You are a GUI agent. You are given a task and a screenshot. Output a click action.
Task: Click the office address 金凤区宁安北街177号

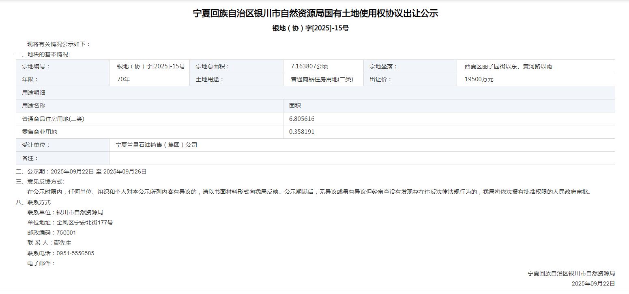tap(85, 222)
